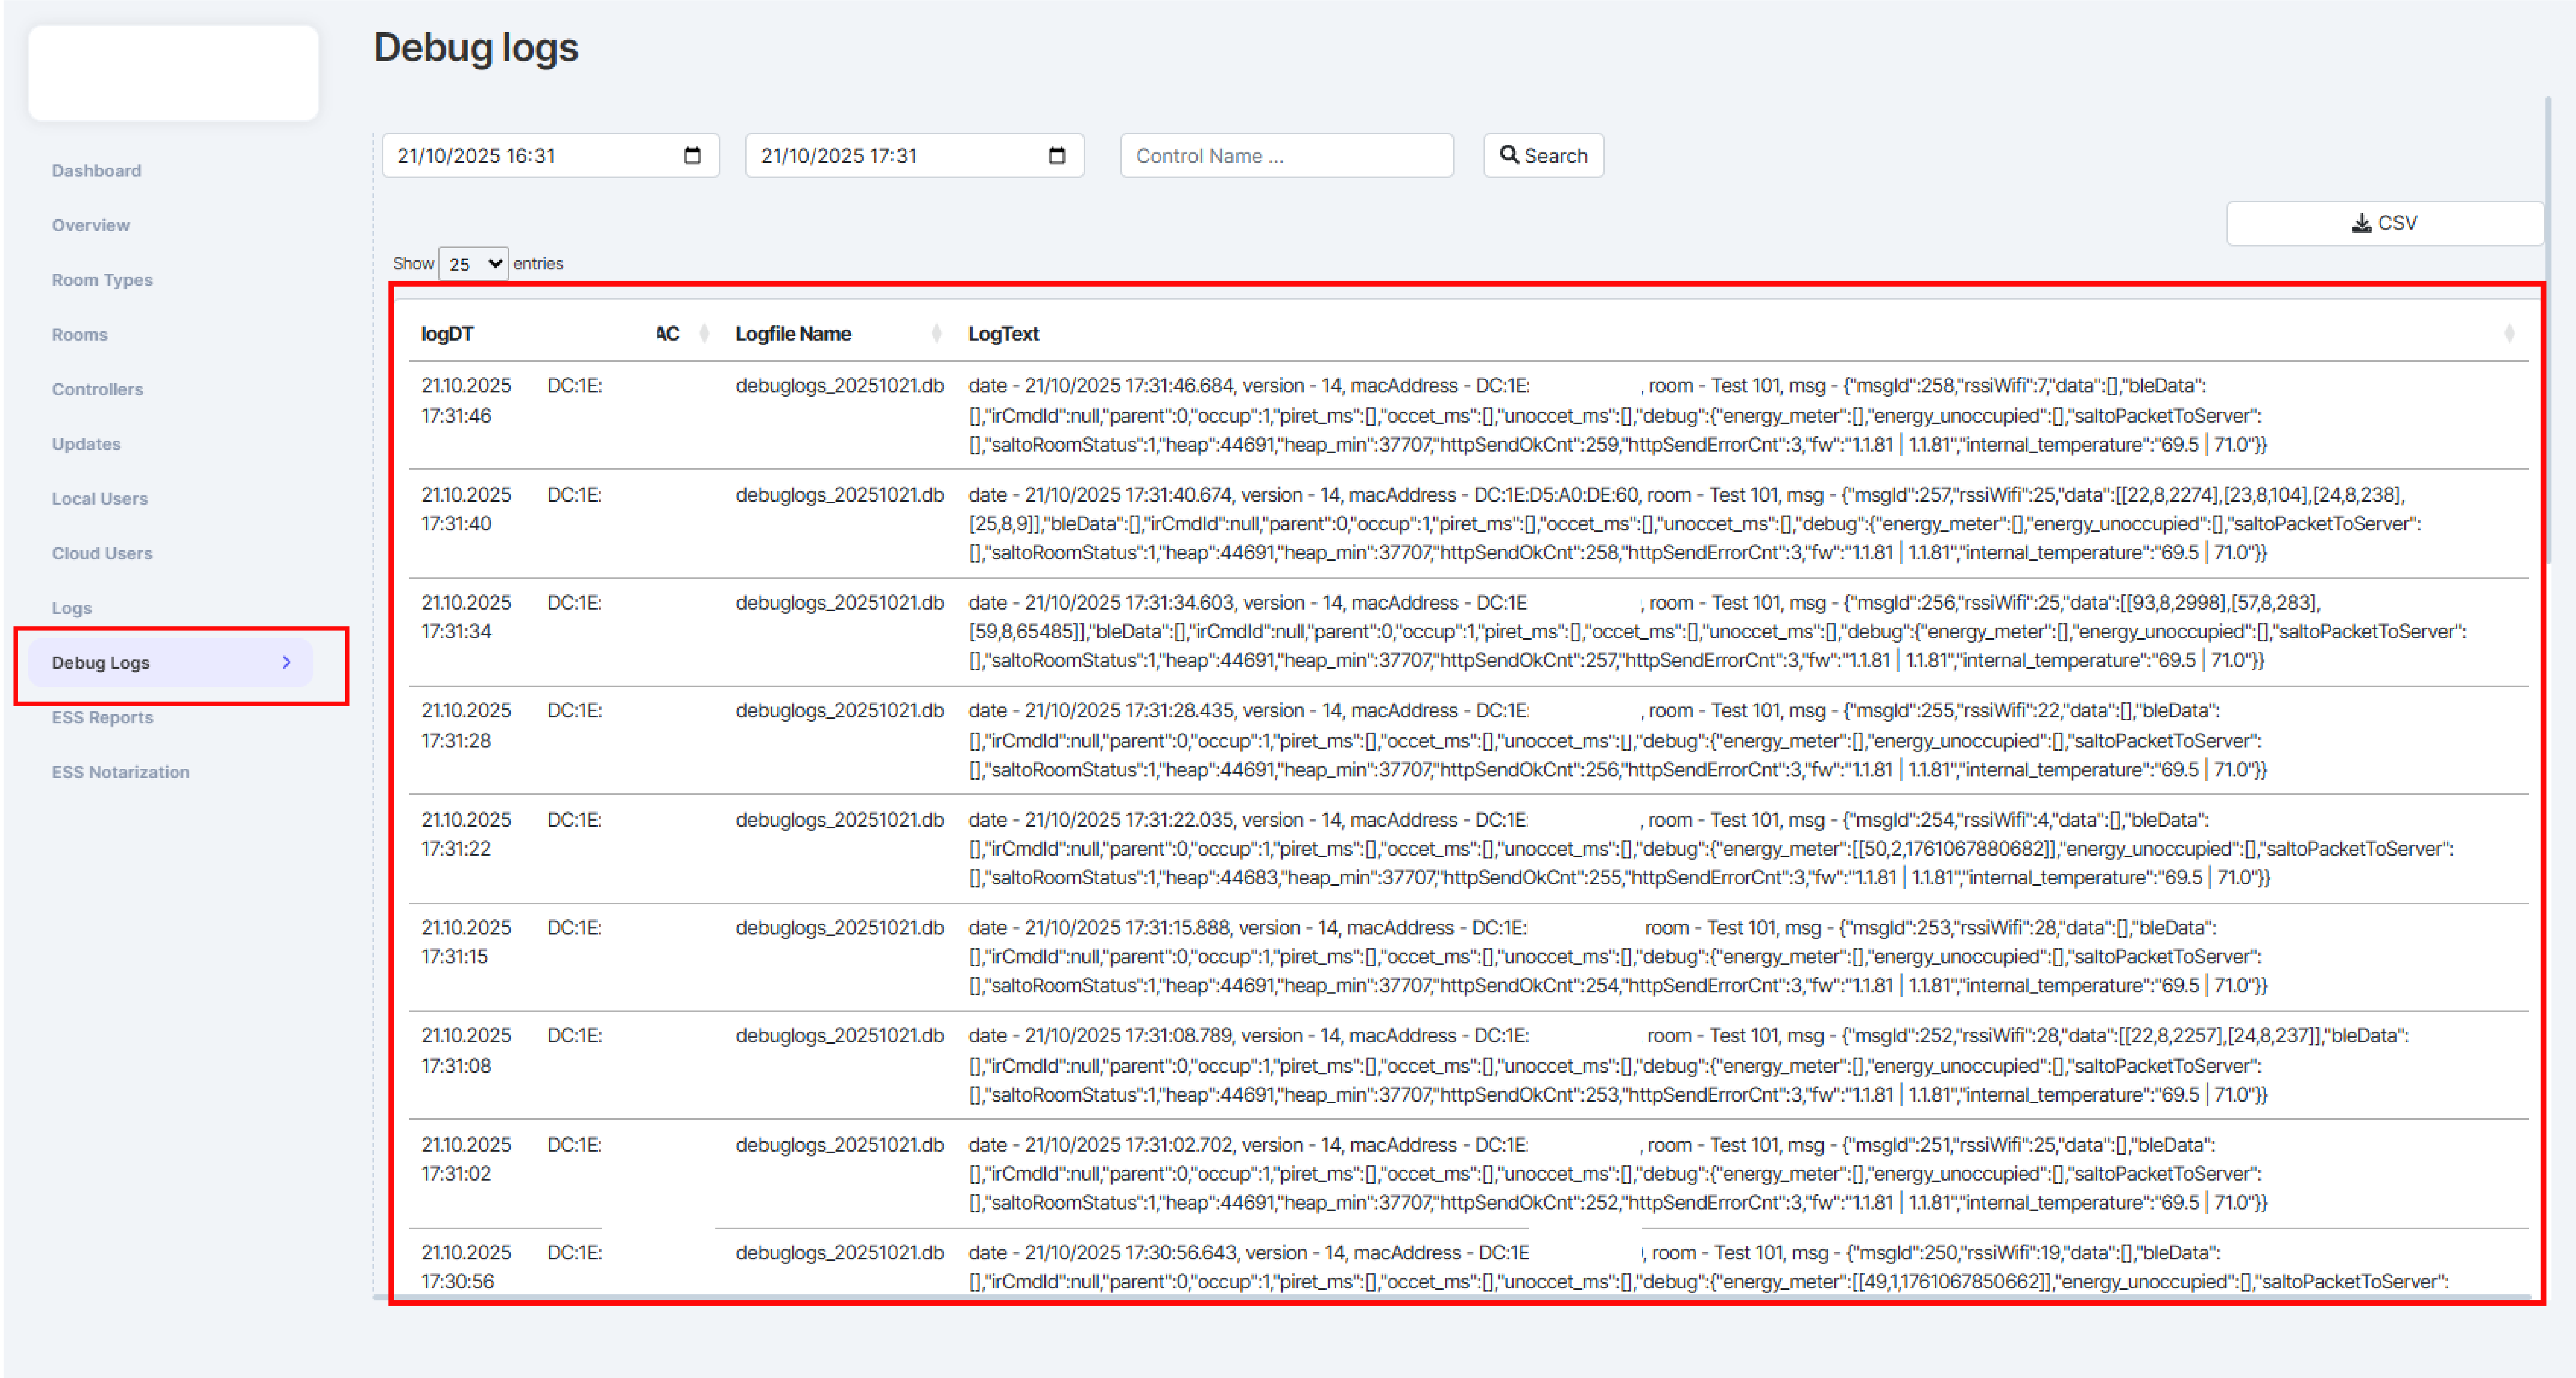Click the chevron on Debug Logs item
The width and height of the screenshot is (2576, 1378).
click(x=287, y=663)
